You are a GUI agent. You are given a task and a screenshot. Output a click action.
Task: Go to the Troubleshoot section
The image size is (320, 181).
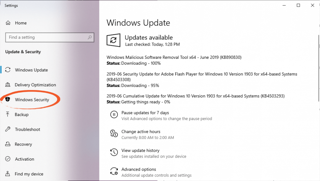click(x=27, y=129)
